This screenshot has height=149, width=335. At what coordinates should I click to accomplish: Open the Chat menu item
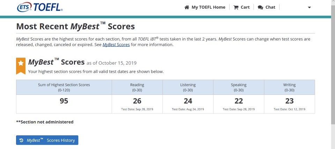266,7
